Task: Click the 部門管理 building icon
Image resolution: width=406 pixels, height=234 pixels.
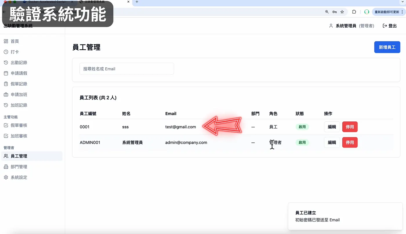Action: pyautogui.click(x=6, y=167)
